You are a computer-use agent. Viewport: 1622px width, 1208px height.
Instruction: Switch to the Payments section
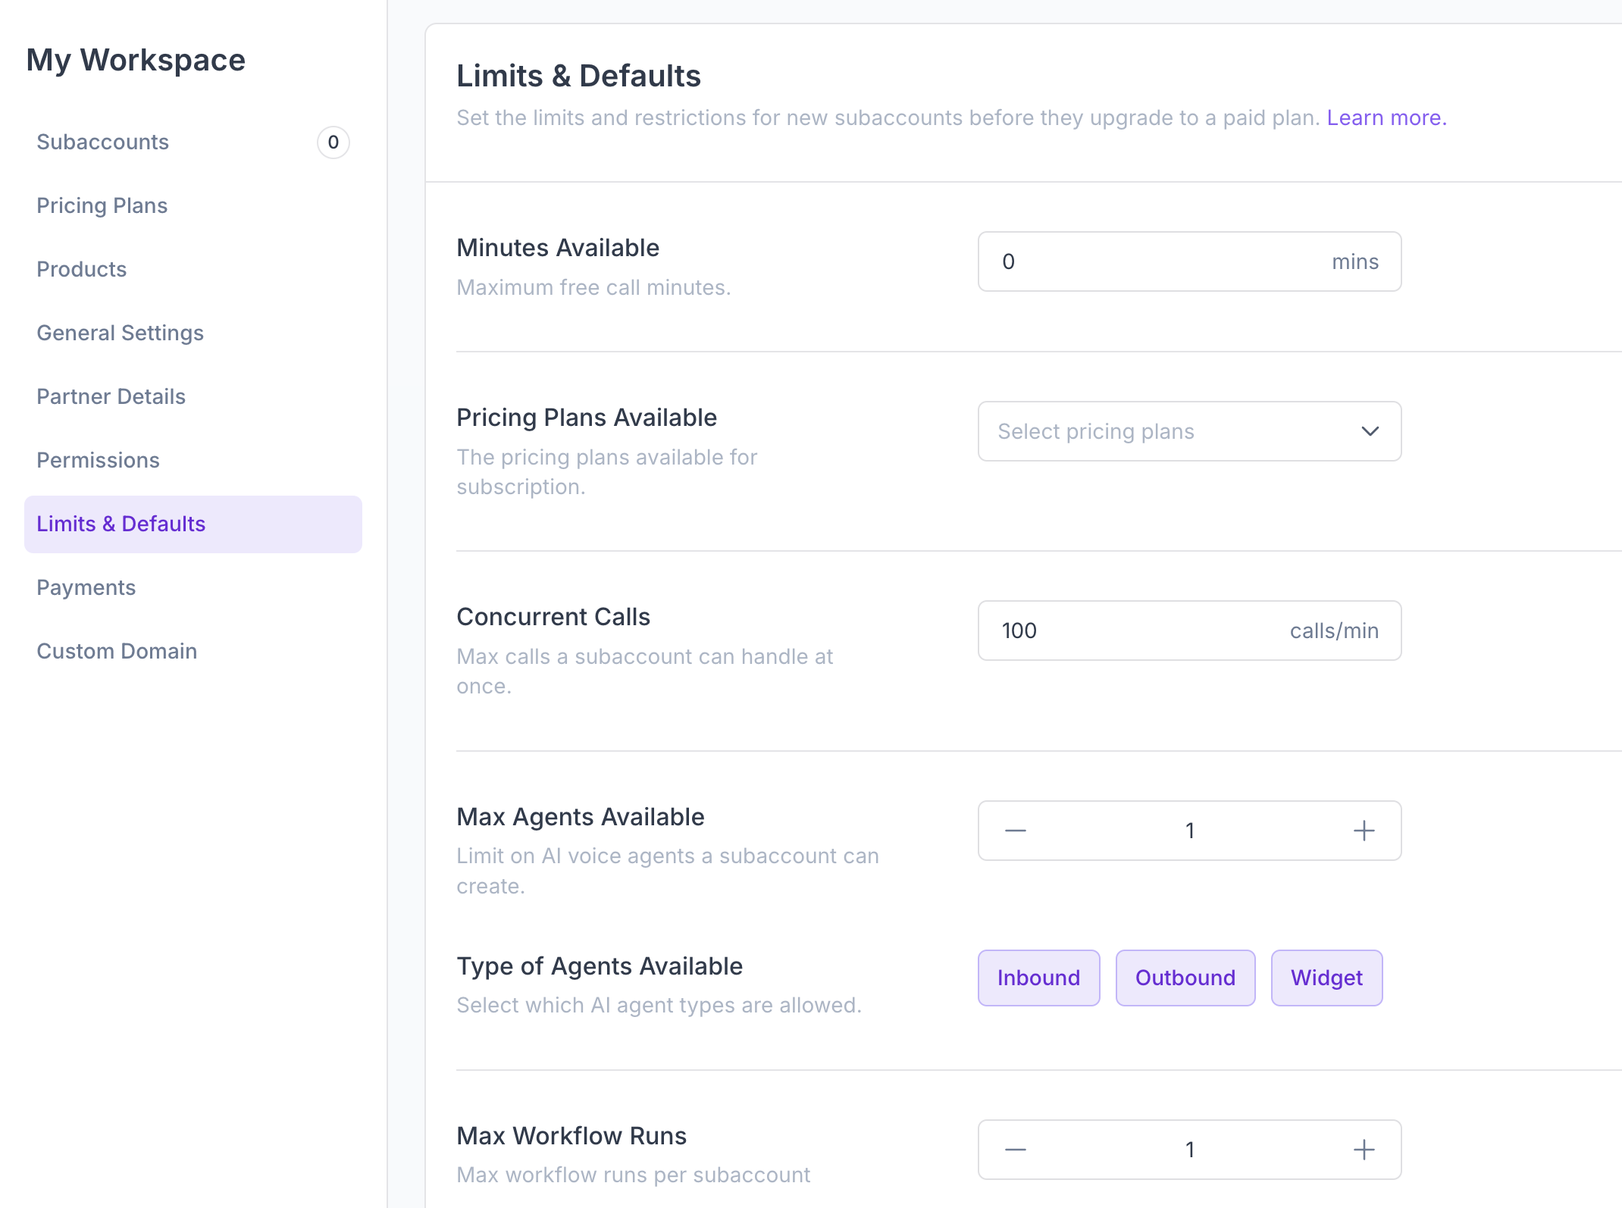click(86, 587)
